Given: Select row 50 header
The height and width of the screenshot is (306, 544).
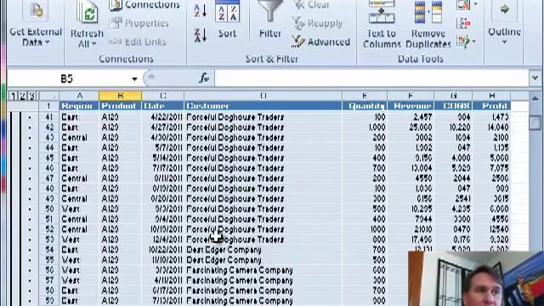Looking at the screenshot, I should (x=49, y=209).
